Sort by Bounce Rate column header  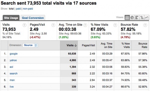tap(140, 45)
